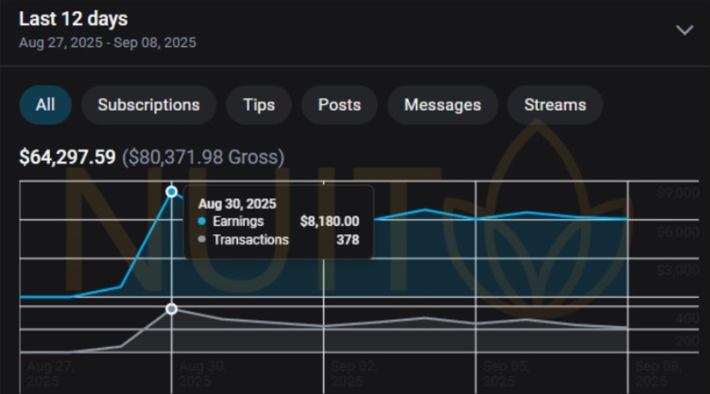Click the Aug 30, 2025 axis label
The height and width of the screenshot is (394, 710).
(x=201, y=372)
